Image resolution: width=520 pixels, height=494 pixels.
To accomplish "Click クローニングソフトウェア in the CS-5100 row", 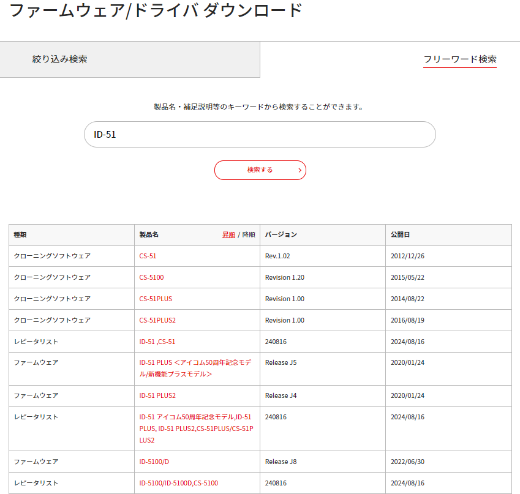I will pyautogui.click(x=52, y=277).
